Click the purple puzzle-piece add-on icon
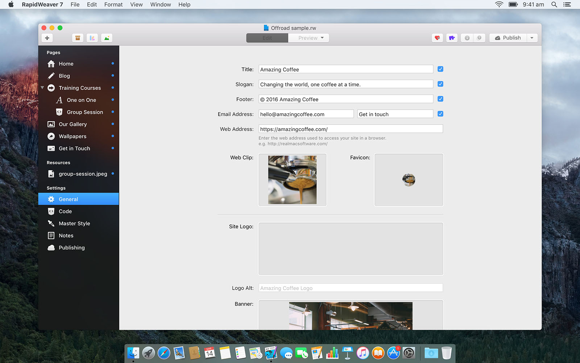This screenshot has width=580, height=363. tap(452, 38)
